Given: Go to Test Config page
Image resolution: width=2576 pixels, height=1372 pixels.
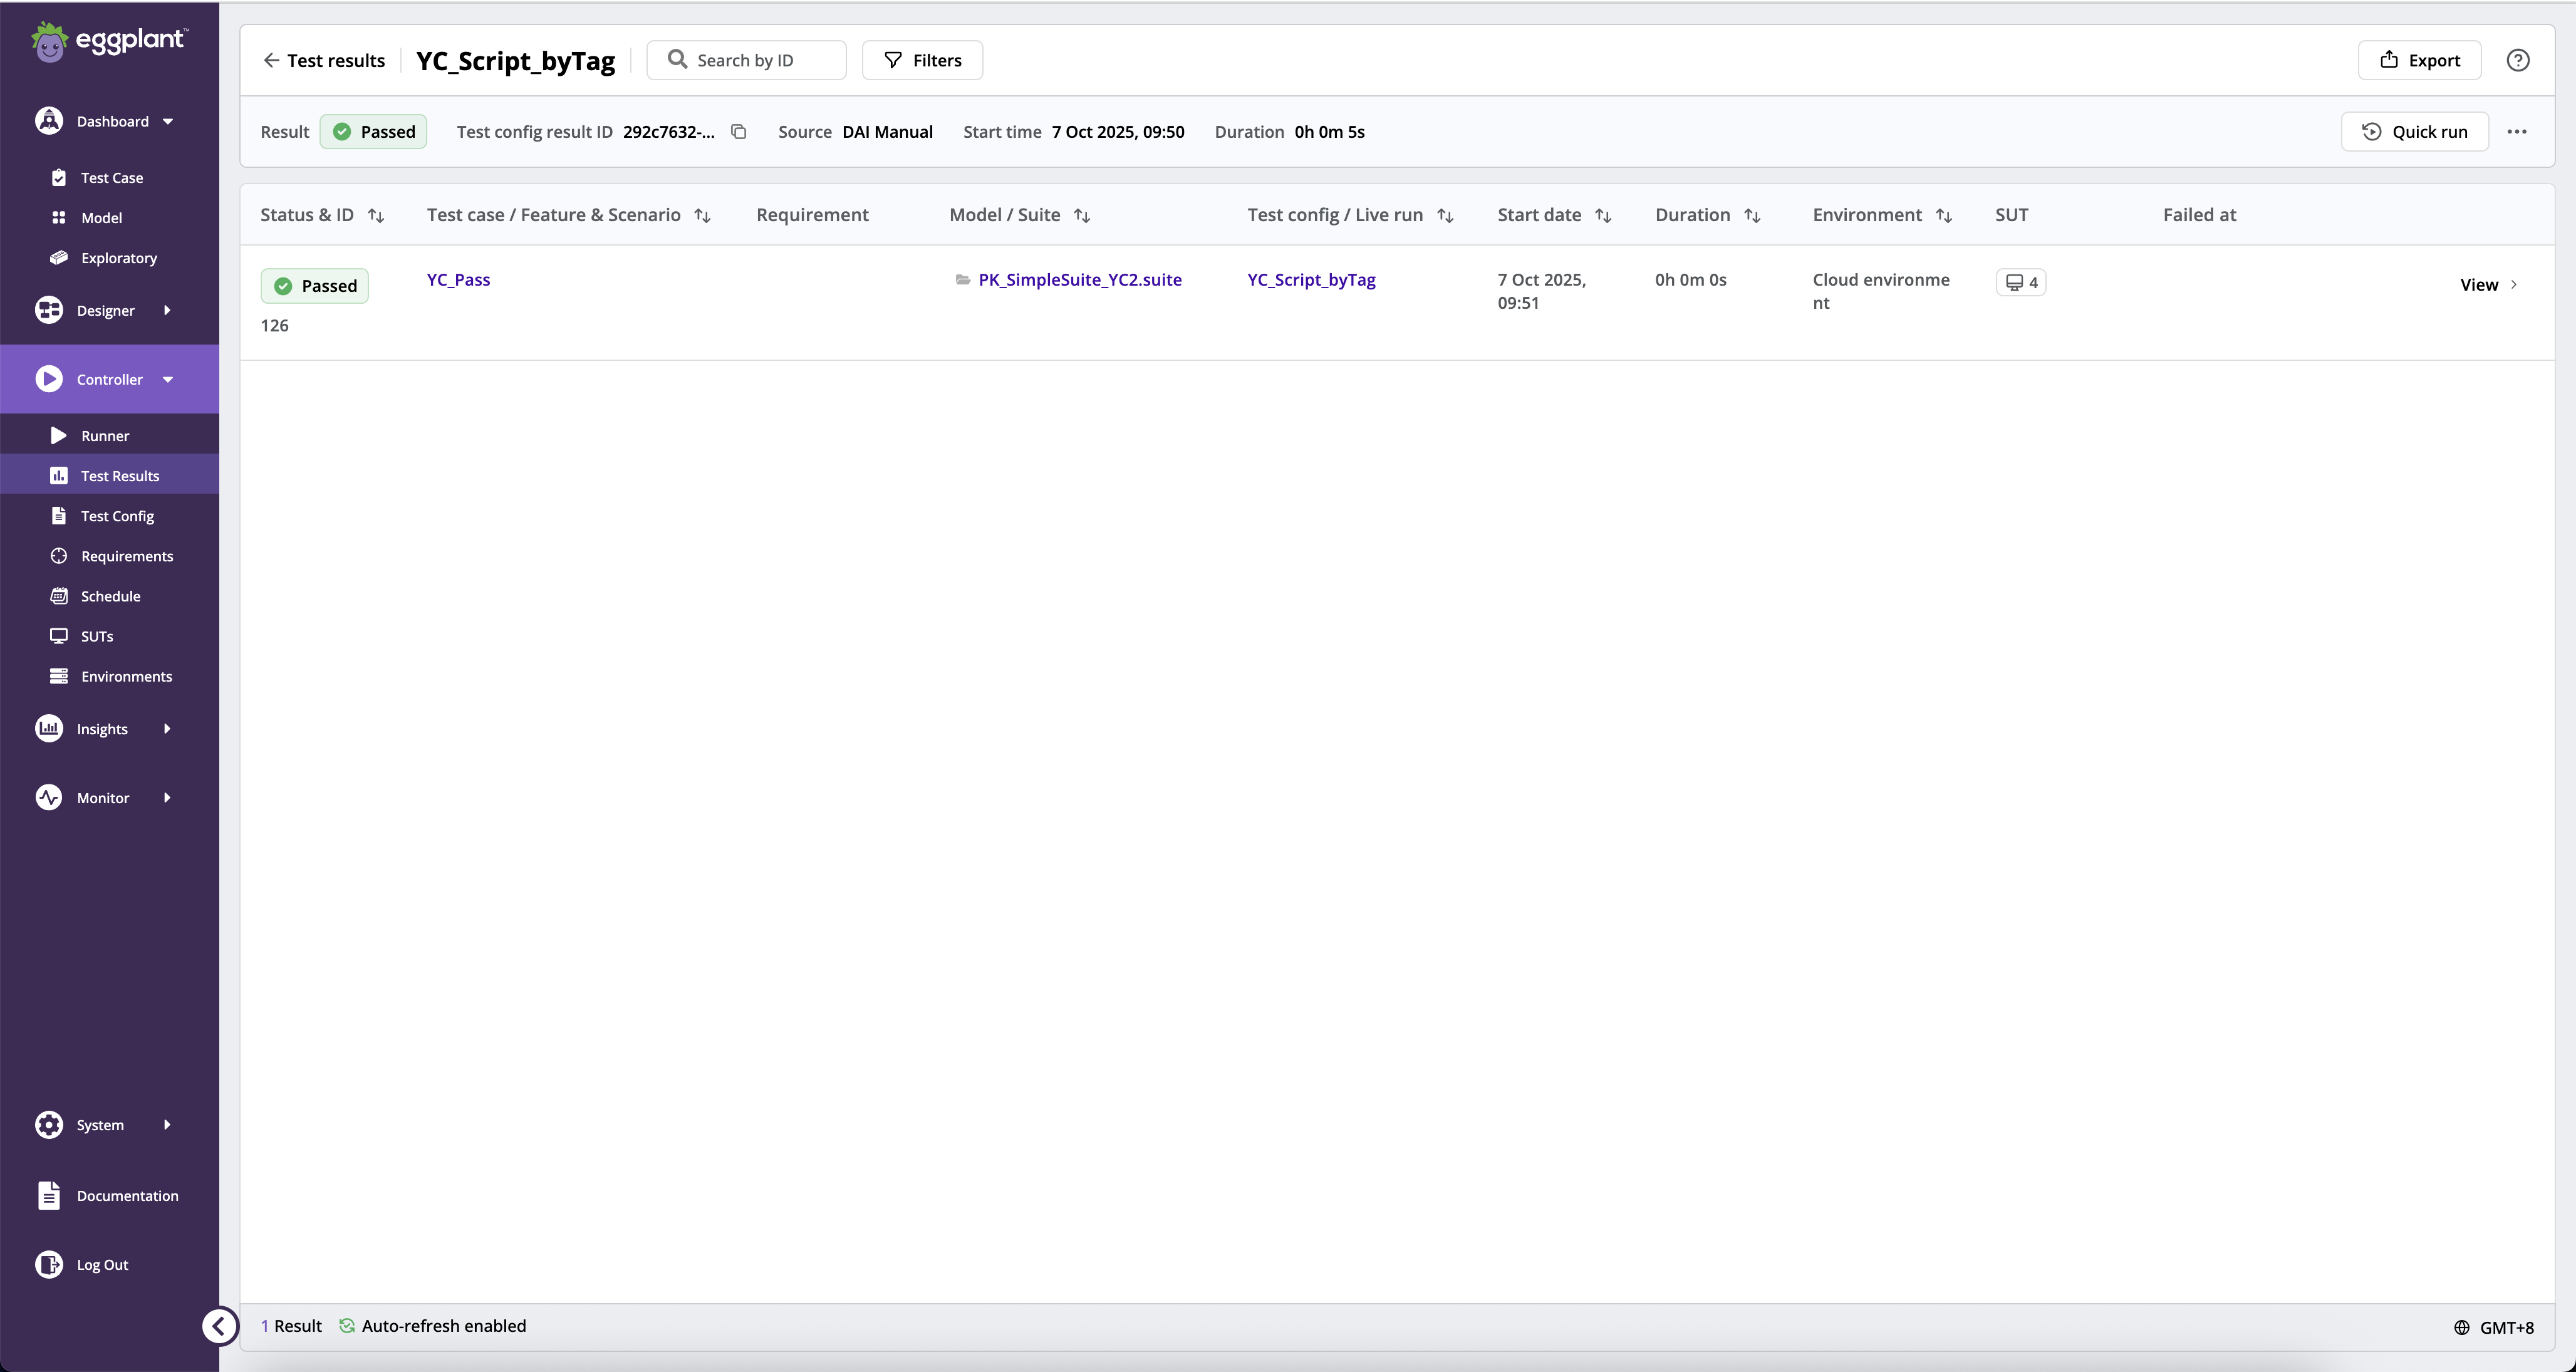Looking at the screenshot, I should coord(117,515).
